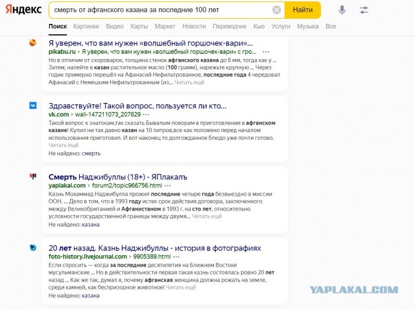Clear the search query with the X icon
The height and width of the screenshot is (309, 415).
click(x=277, y=10)
